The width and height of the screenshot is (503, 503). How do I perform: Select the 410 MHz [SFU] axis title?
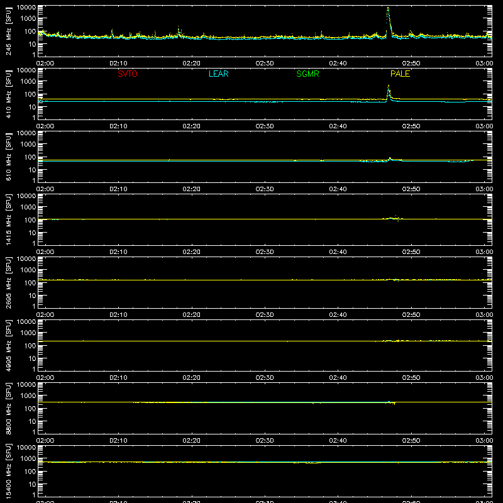click(8, 94)
